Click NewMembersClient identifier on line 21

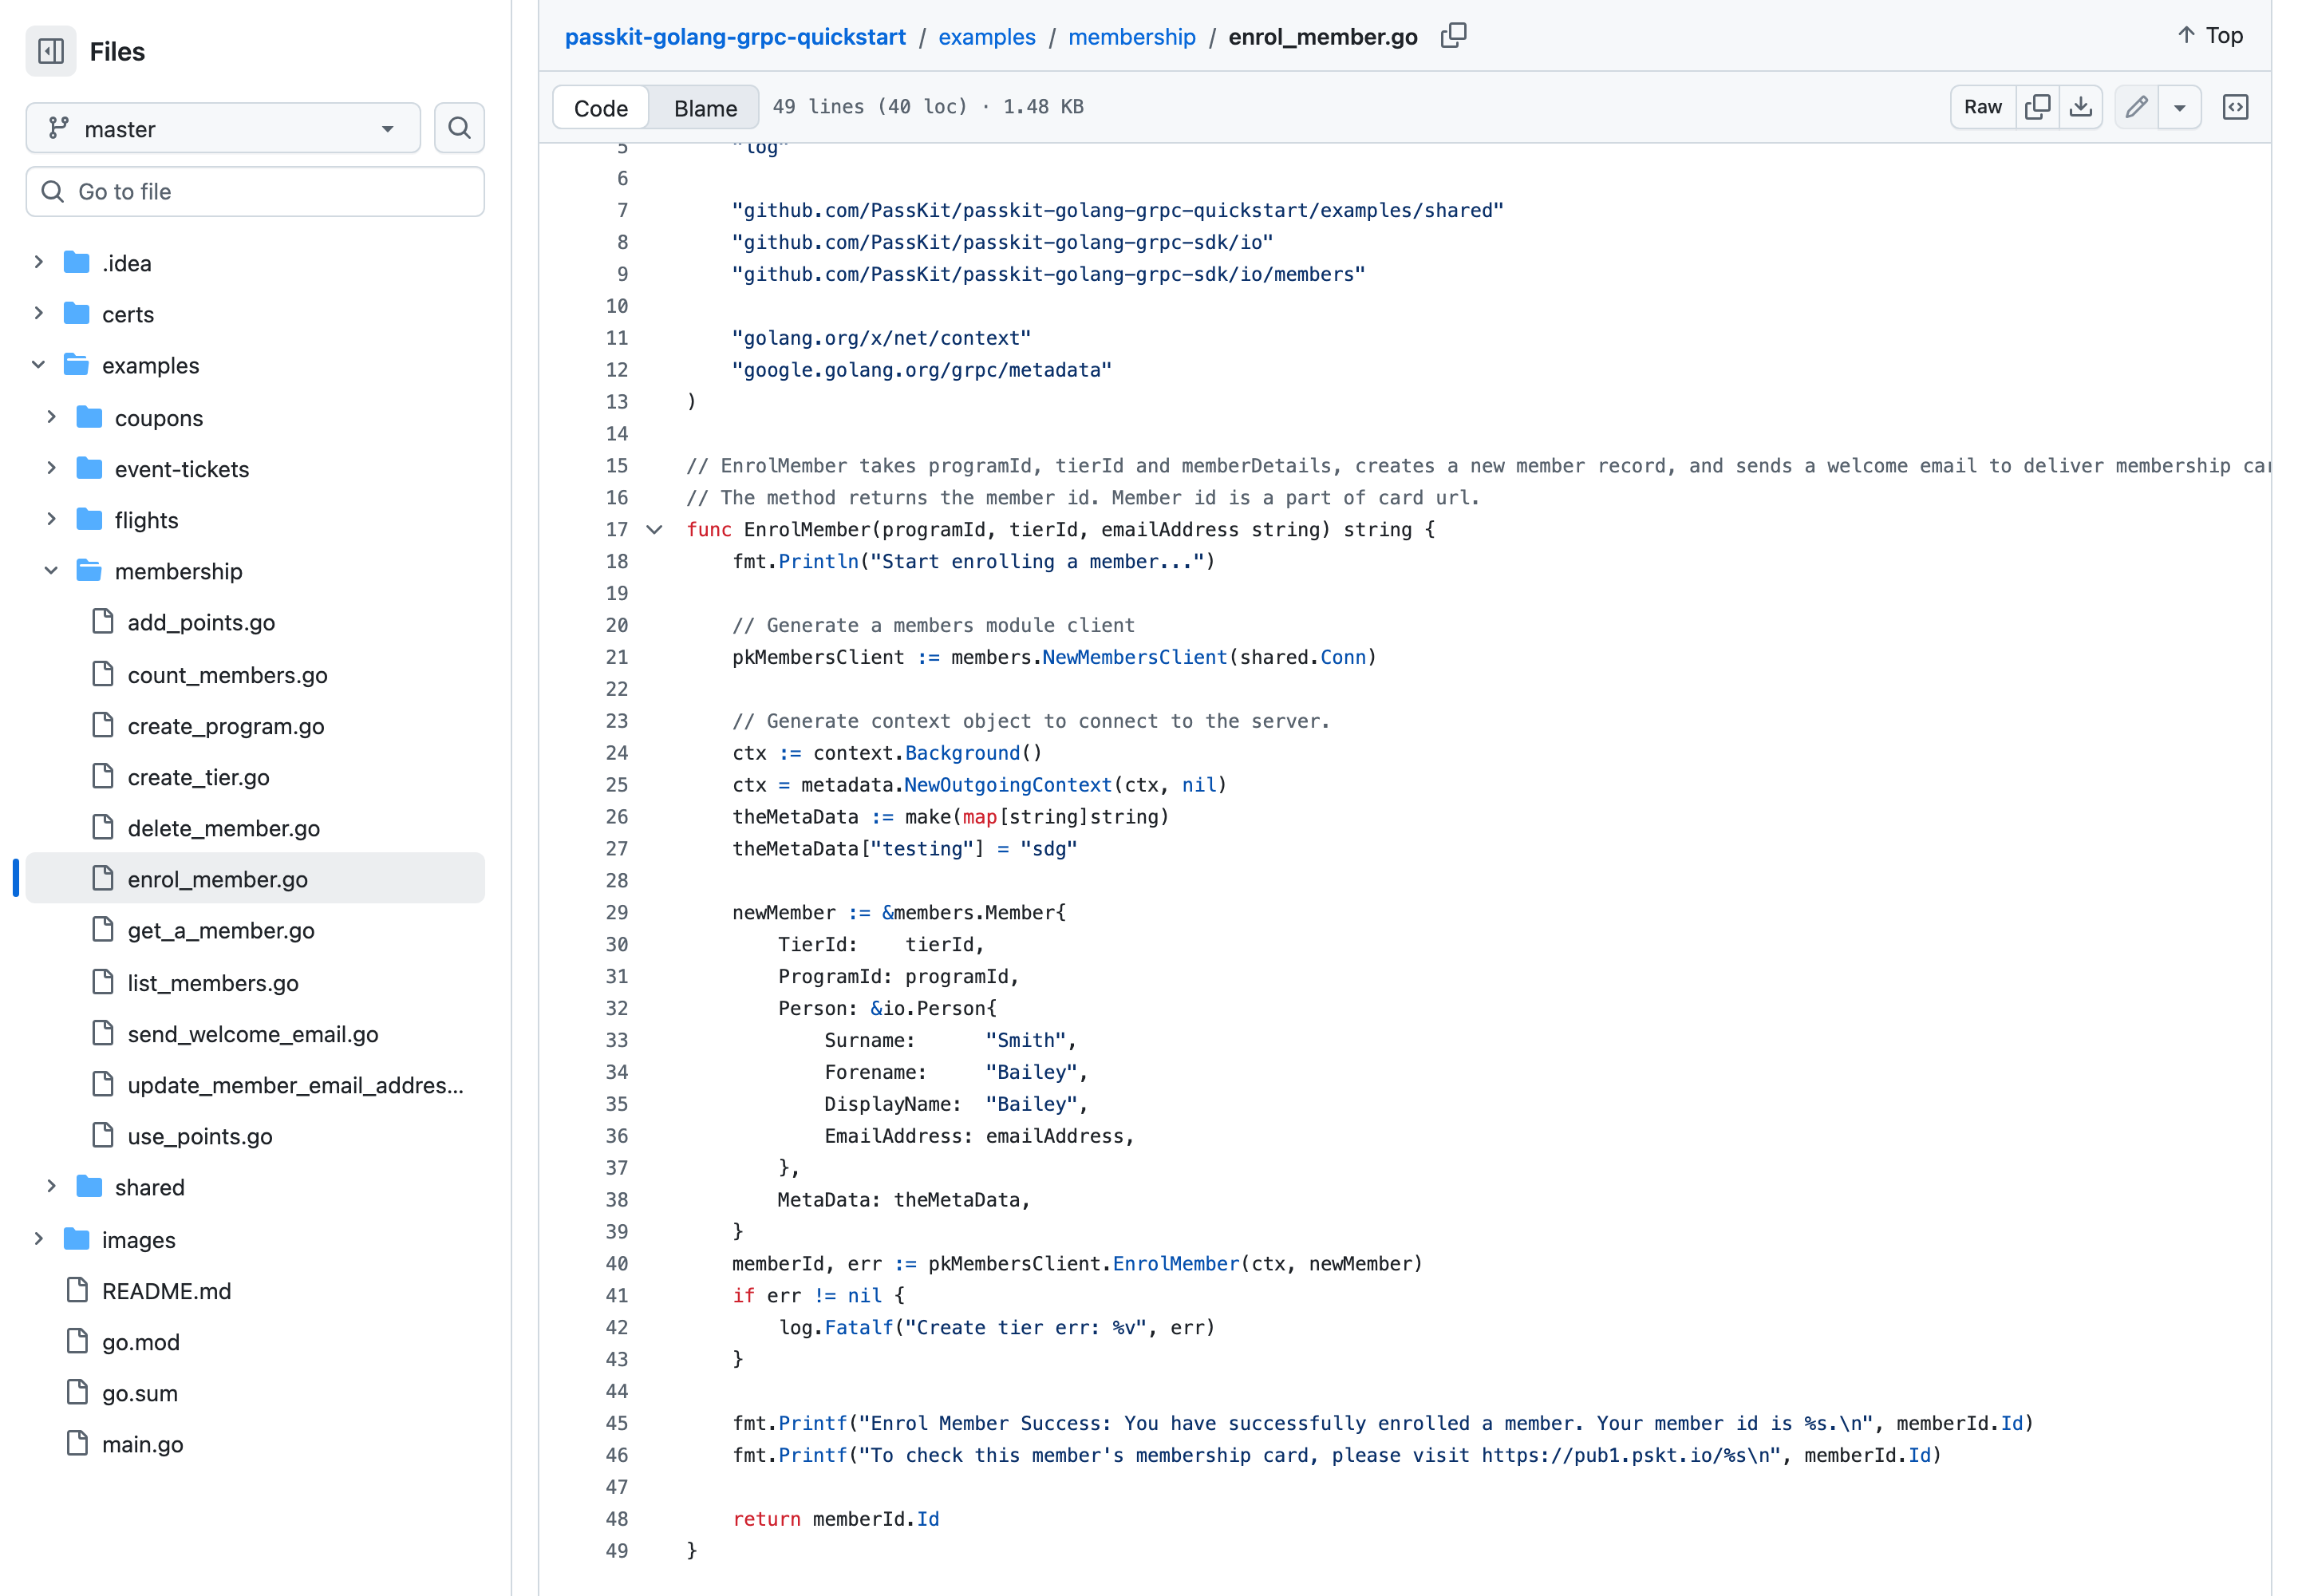[x=1134, y=657]
